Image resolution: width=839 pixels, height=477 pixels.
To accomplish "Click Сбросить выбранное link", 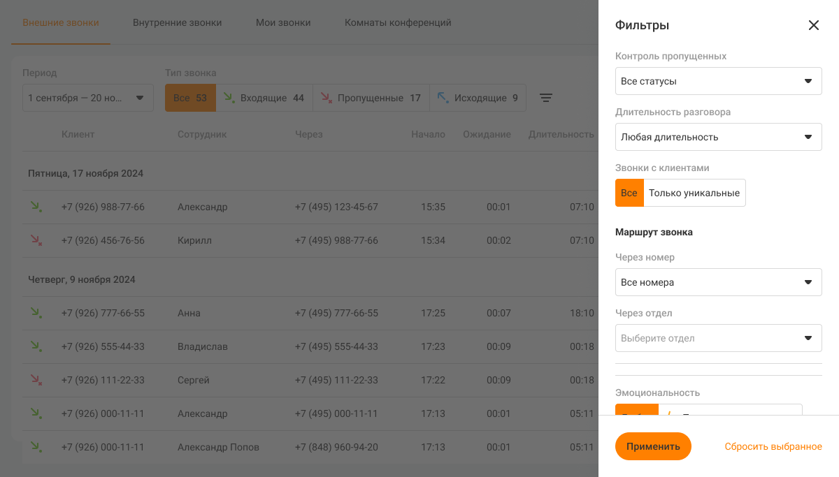I will click(773, 446).
